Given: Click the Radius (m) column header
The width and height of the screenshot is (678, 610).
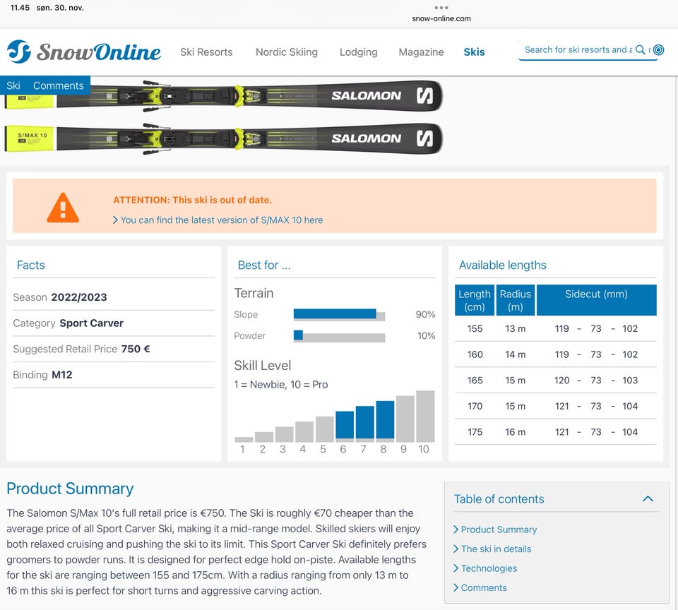Looking at the screenshot, I should click(516, 300).
